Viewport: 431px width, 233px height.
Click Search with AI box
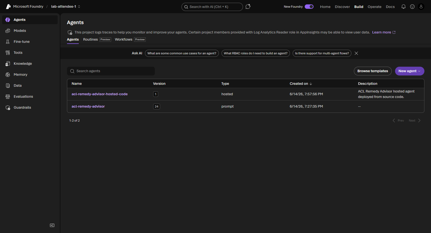point(212,7)
